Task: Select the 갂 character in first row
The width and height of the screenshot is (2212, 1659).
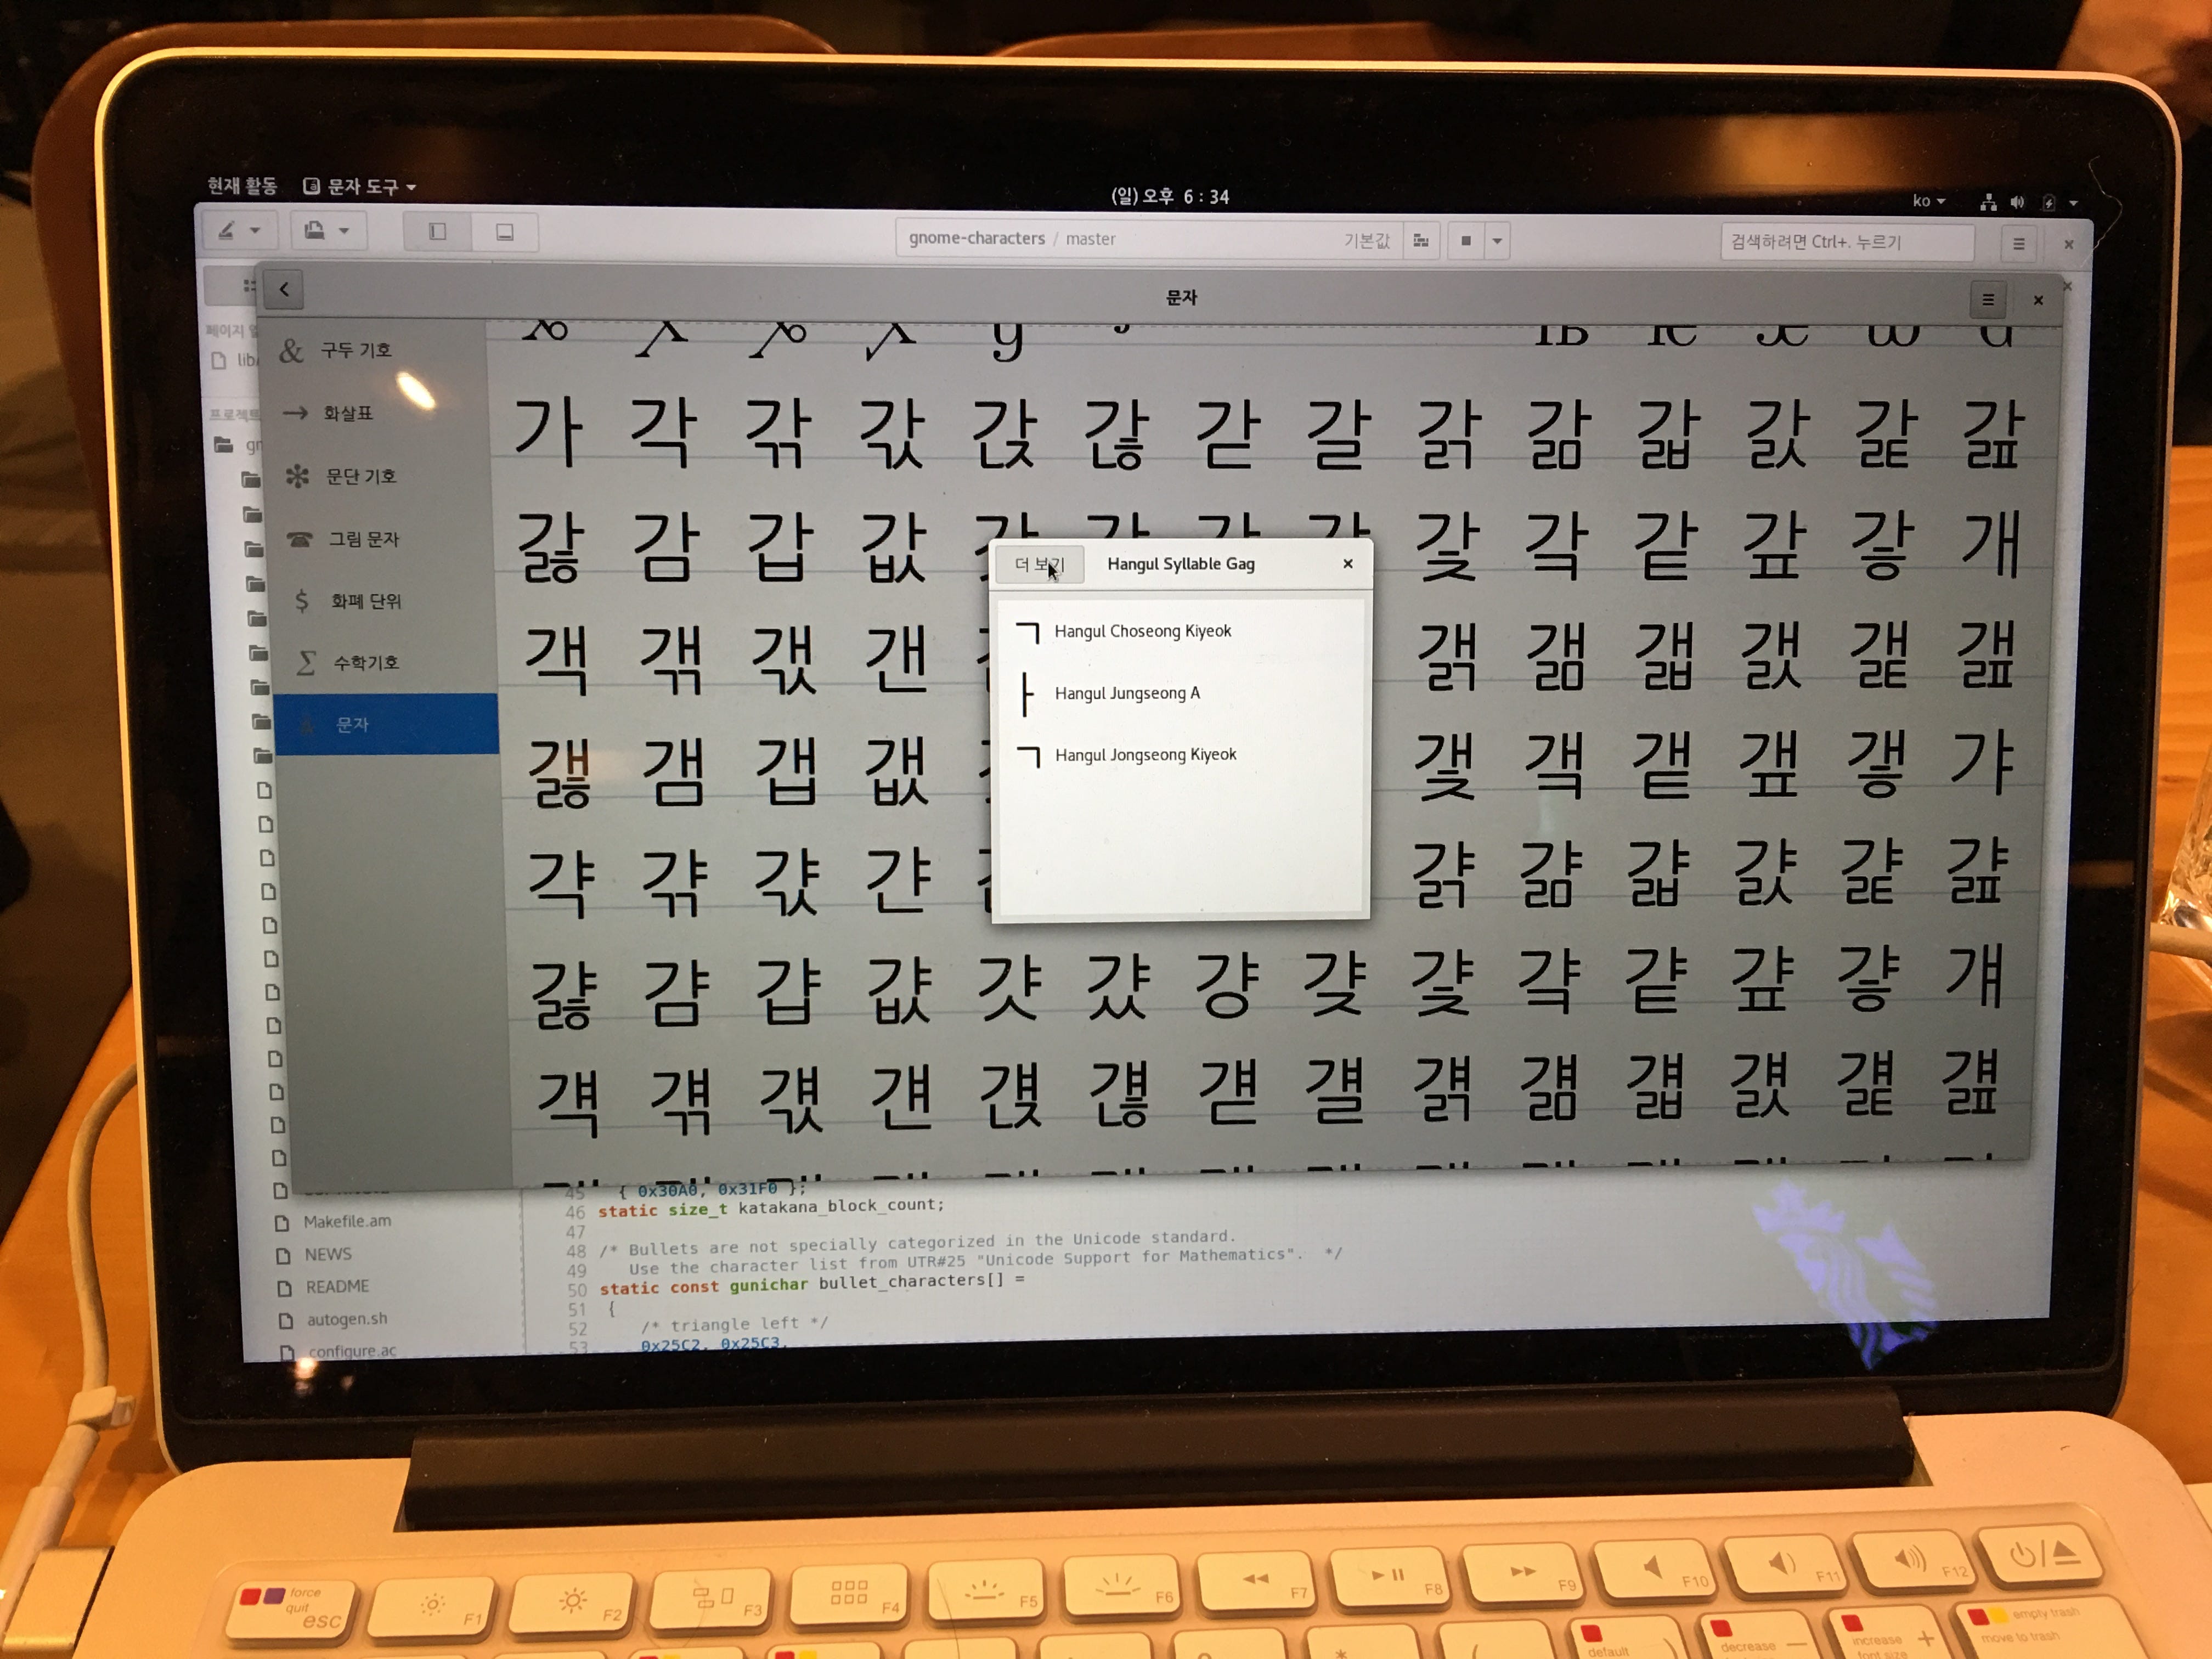Action: tap(778, 432)
